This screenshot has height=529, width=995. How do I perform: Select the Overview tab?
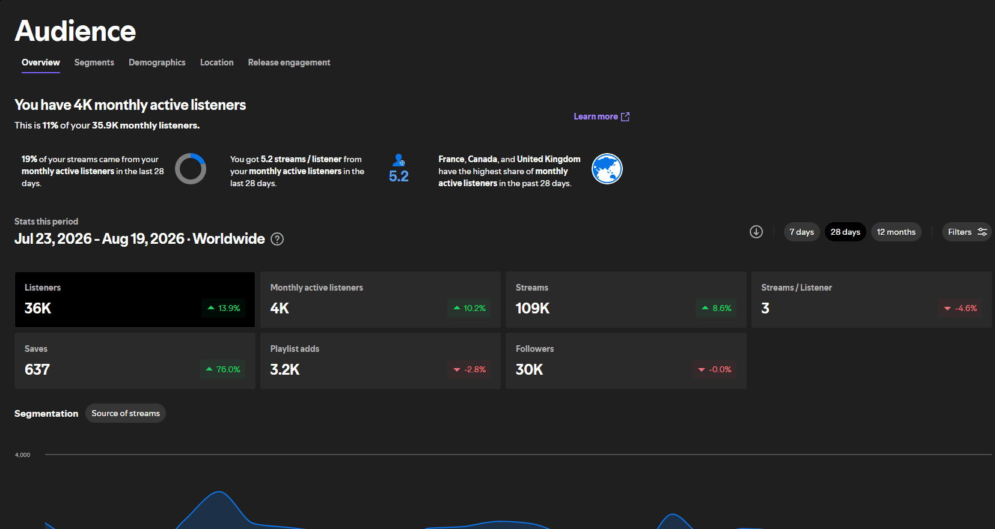[x=41, y=62]
